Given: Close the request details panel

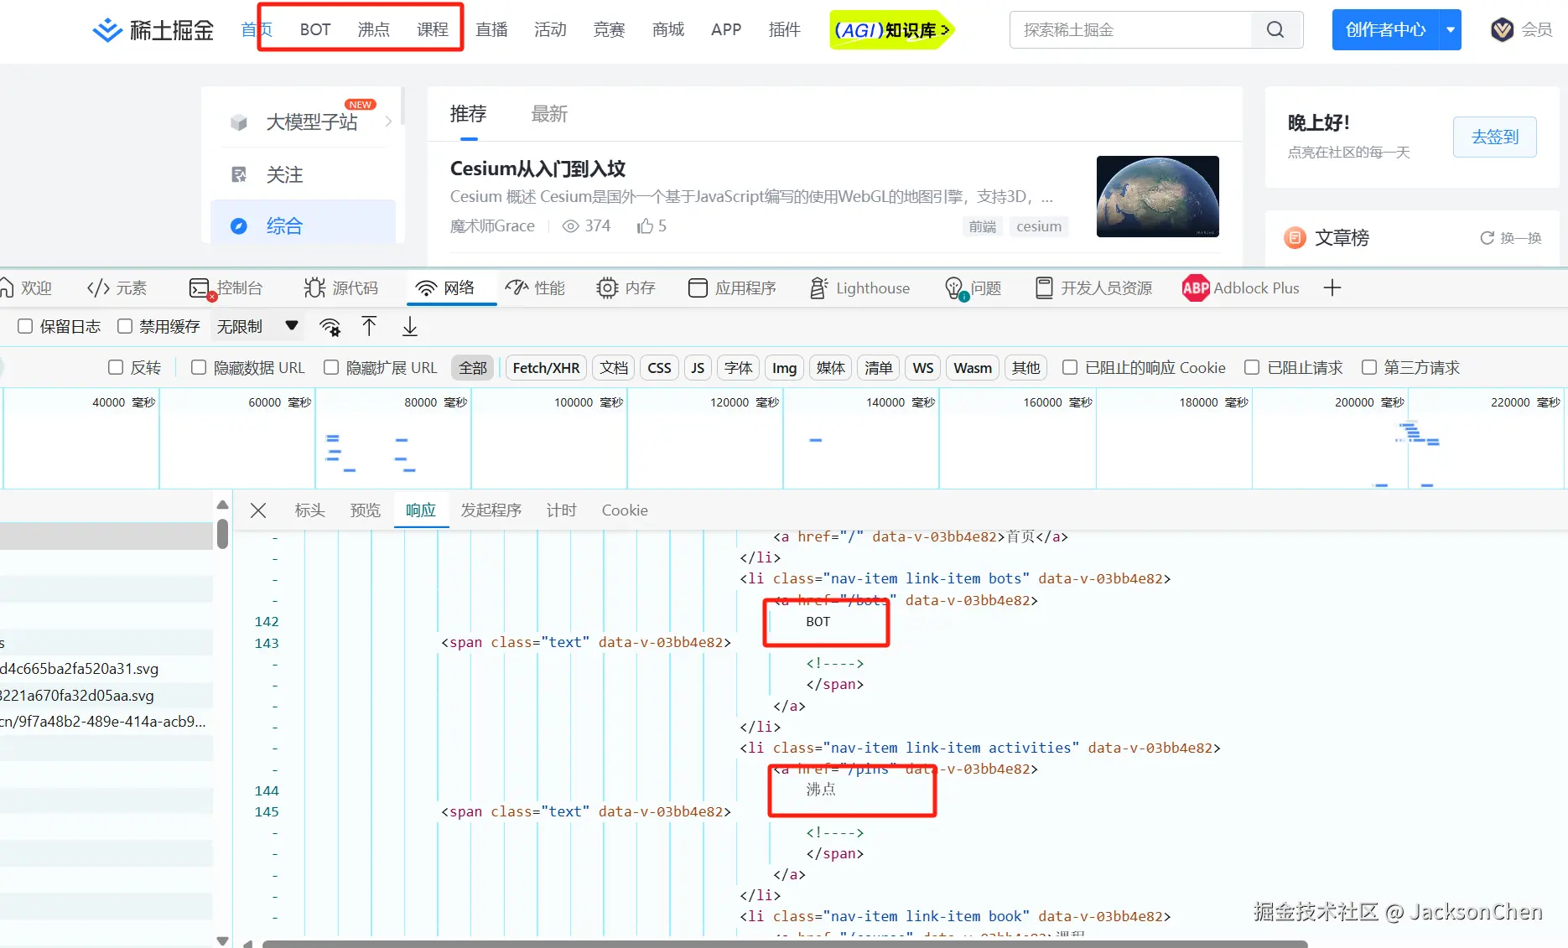Looking at the screenshot, I should coord(258,510).
